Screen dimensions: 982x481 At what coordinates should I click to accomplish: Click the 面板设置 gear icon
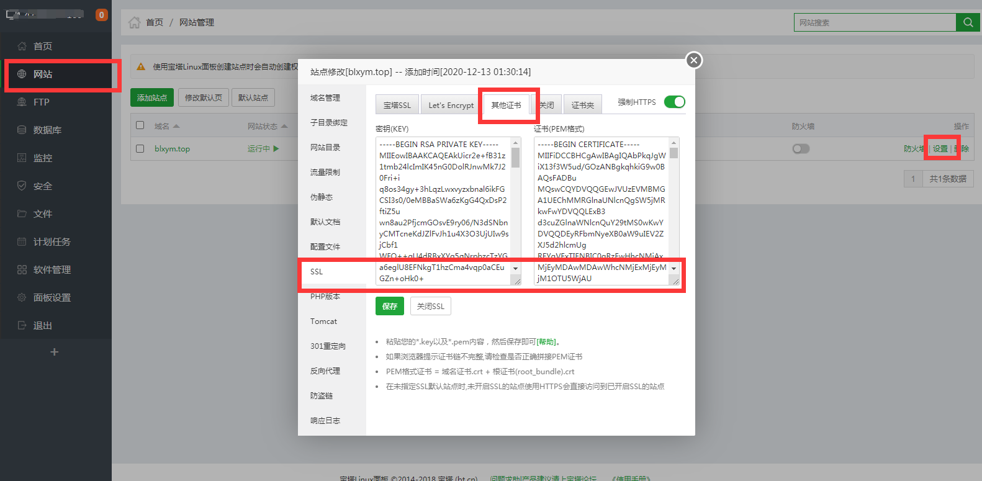tap(22, 297)
